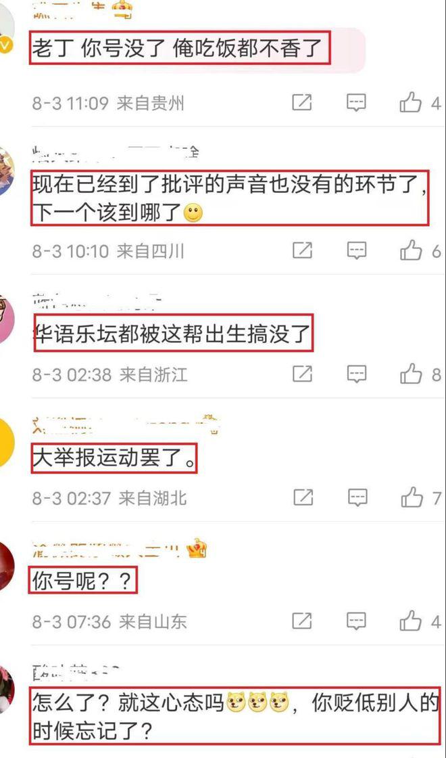The height and width of the screenshot is (758, 446).
Task: Like the Hubei 大举报运动 comment
Action: pos(412,497)
